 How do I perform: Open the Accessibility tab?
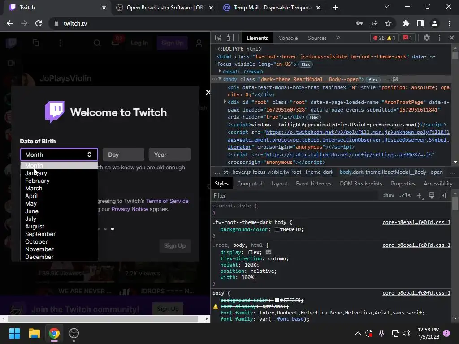(x=437, y=184)
